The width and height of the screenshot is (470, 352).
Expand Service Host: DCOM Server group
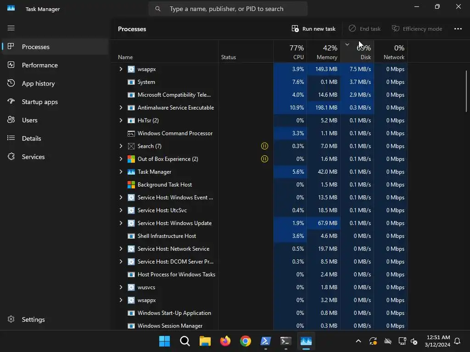[121, 262]
